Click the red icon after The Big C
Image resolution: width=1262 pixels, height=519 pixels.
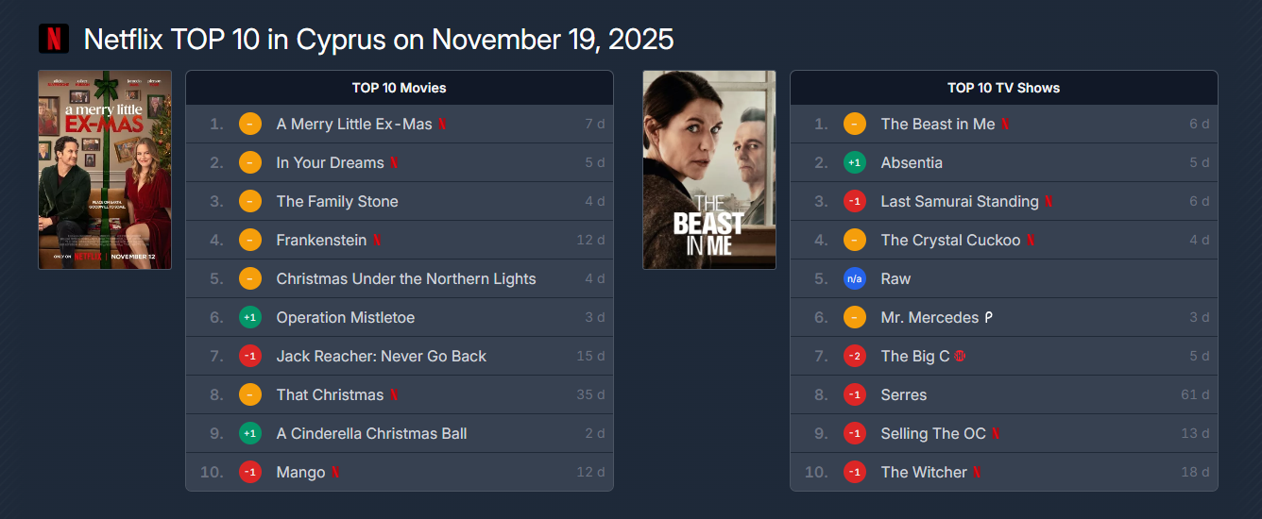click(x=961, y=357)
